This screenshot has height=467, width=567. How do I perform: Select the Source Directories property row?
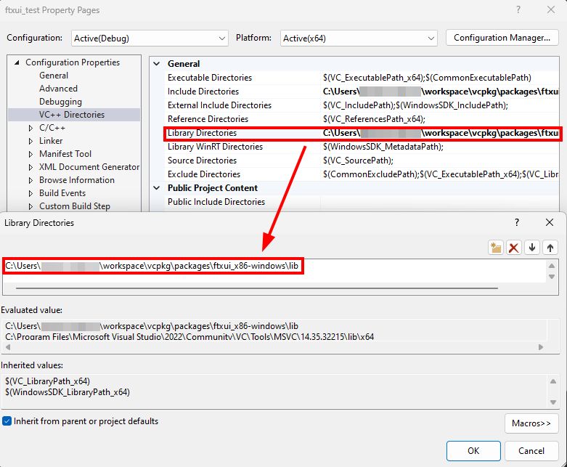(x=363, y=161)
